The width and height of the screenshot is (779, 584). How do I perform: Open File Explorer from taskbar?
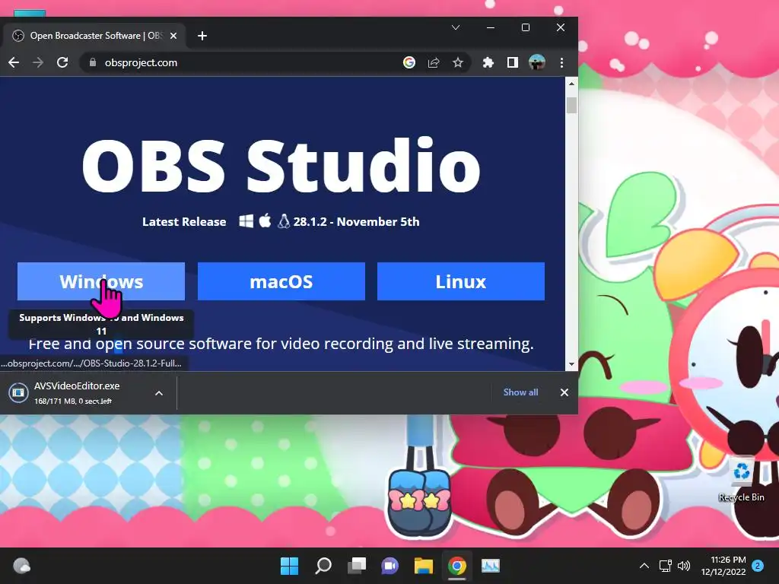coord(424,566)
